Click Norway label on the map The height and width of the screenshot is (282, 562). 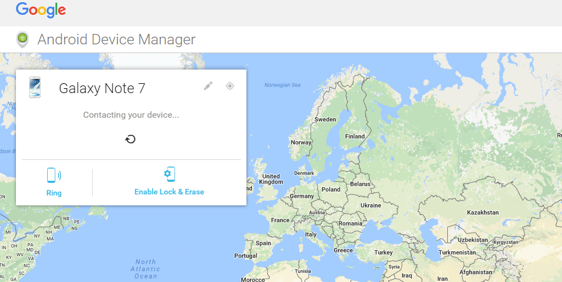click(301, 142)
